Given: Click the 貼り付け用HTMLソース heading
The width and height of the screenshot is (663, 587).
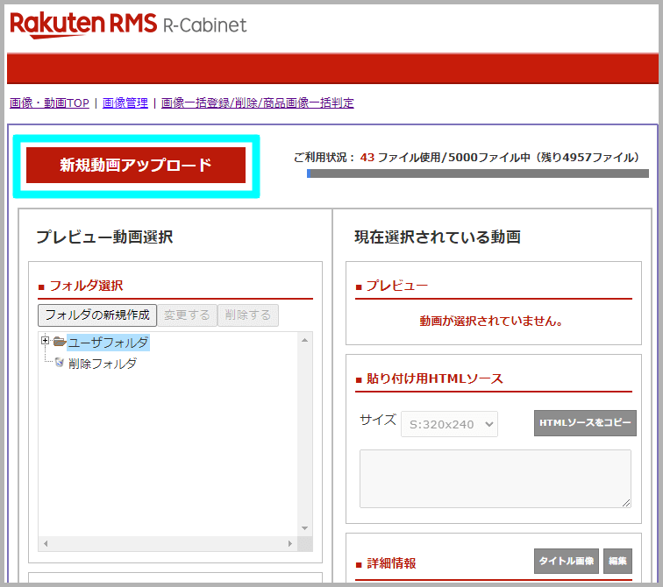Looking at the screenshot, I should [x=435, y=378].
